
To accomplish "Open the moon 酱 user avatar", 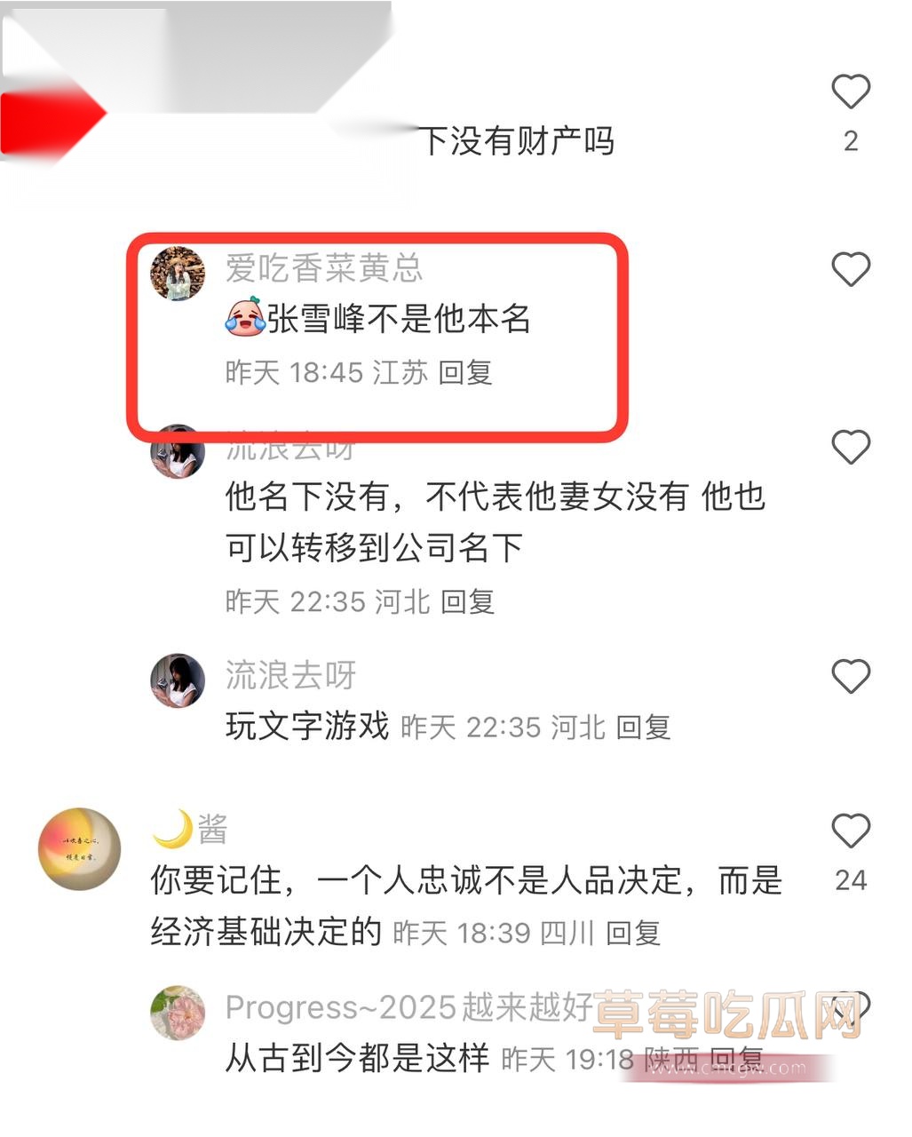I will tap(79, 850).
